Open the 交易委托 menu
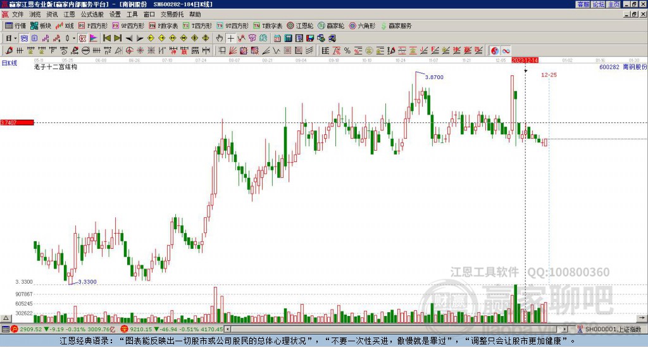The width and height of the screenshot is (648, 347). [x=172, y=15]
